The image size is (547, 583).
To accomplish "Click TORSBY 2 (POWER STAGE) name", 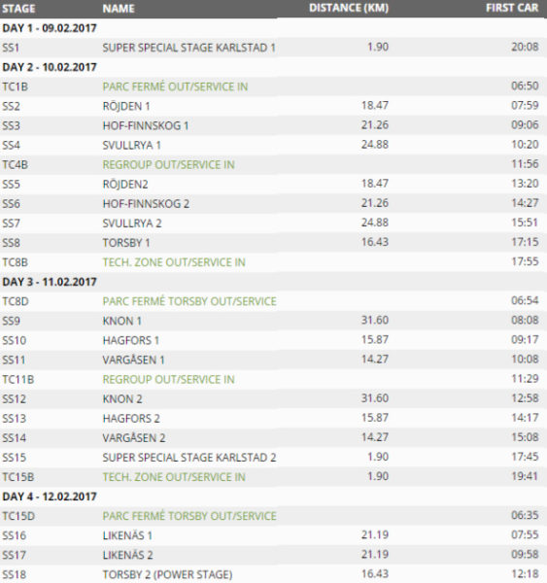I will point(167,574).
